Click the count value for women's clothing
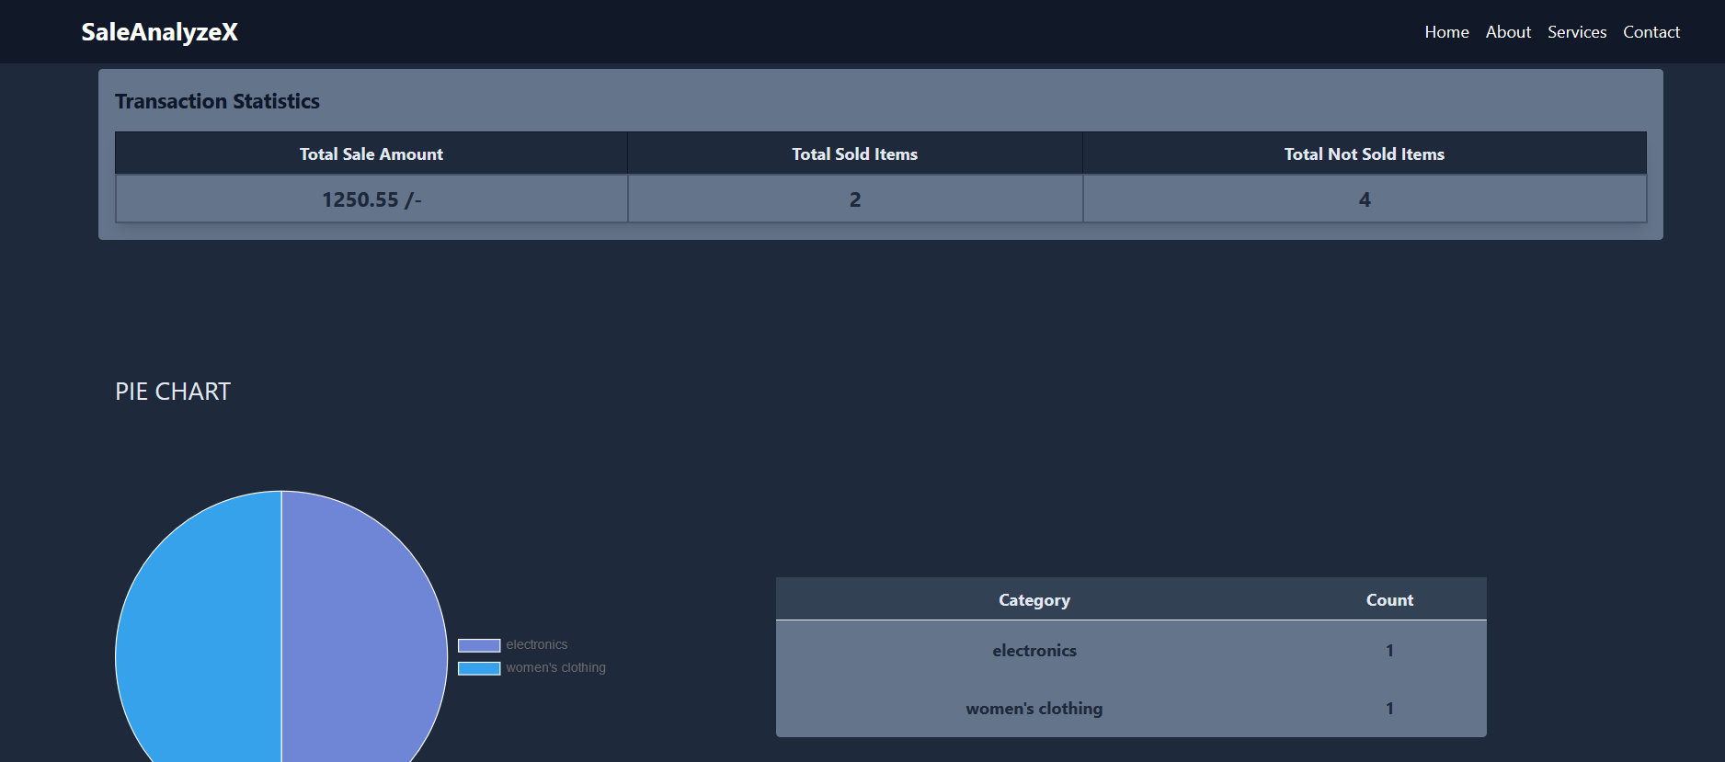Screen dimensions: 1725x762 [1389, 708]
